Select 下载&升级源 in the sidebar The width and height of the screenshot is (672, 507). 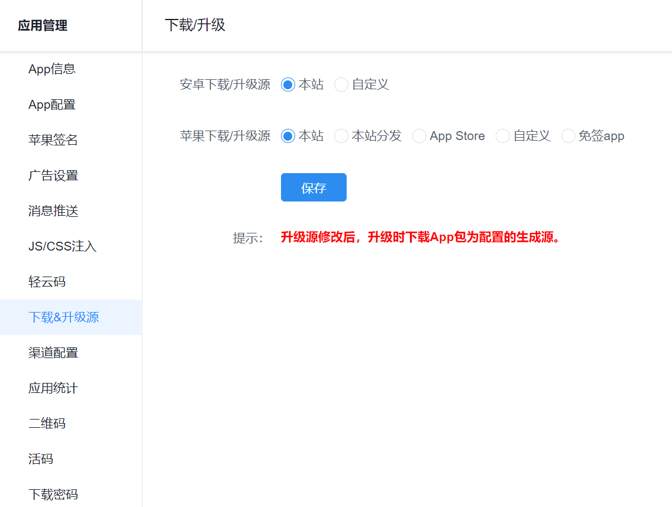[x=64, y=317]
